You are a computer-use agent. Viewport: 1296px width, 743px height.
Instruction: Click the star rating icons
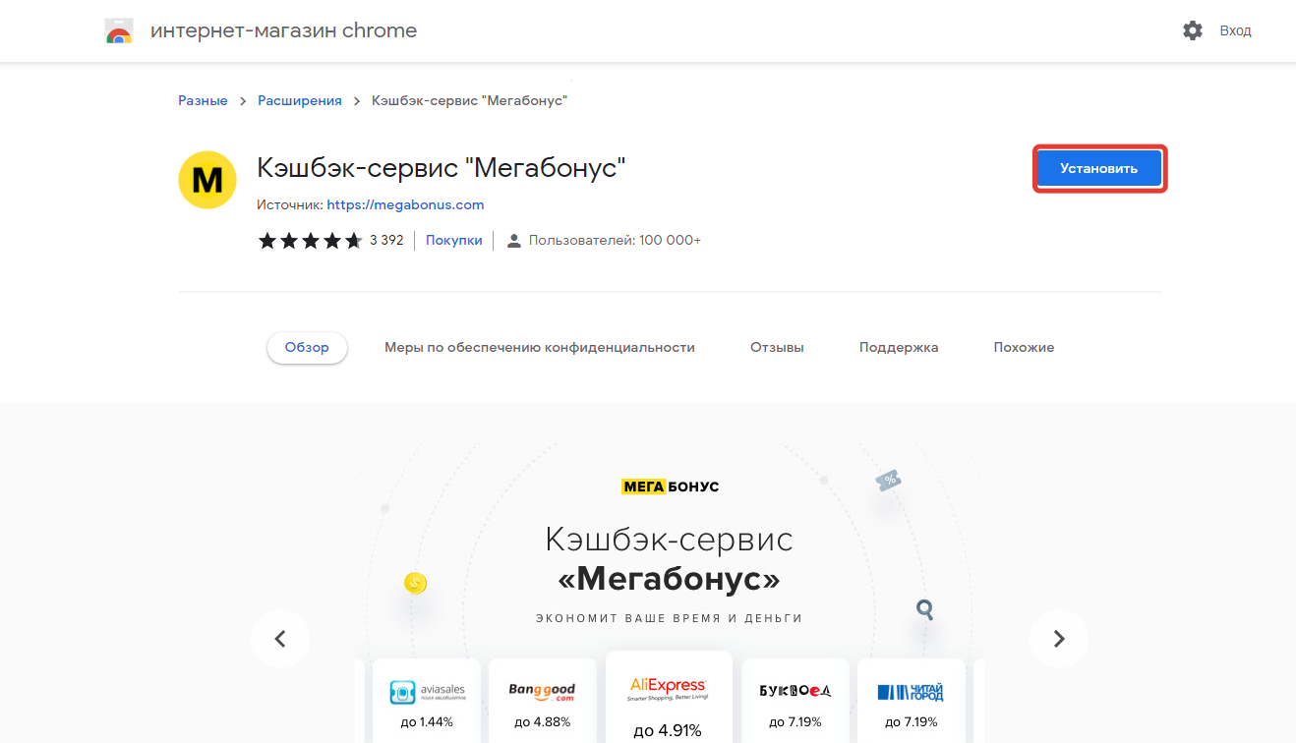click(x=310, y=240)
